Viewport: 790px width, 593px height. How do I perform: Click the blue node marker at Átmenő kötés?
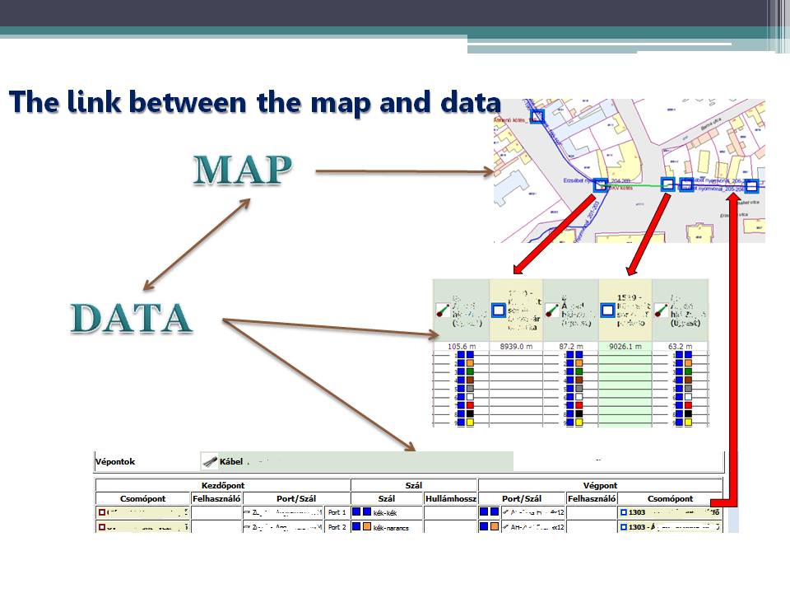click(x=537, y=116)
